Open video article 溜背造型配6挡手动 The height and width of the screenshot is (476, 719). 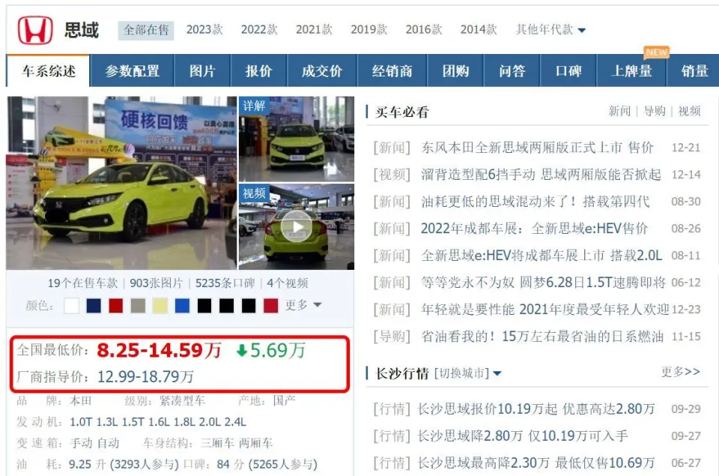click(541, 175)
